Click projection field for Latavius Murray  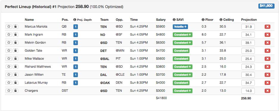(x=248, y=83)
